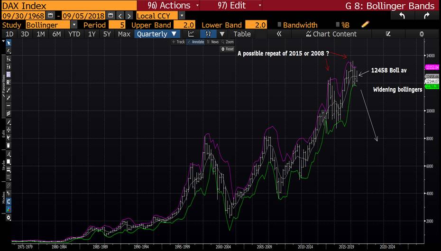Image resolution: width=441 pixels, height=251 pixels.
Task: Select the pointer cursor tool in sidebar
Action: (x=8, y=43)
